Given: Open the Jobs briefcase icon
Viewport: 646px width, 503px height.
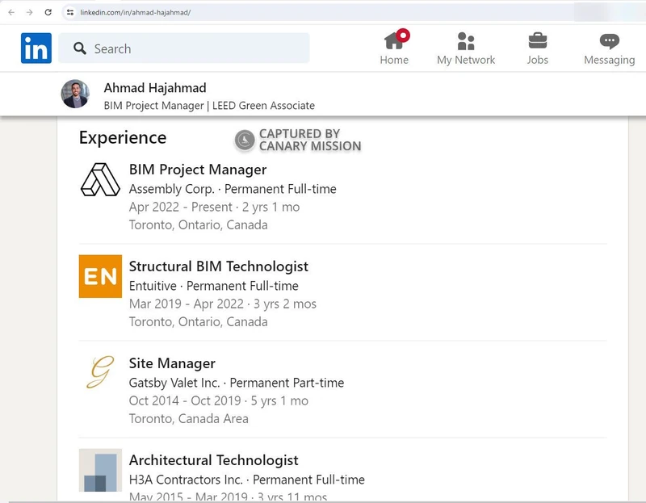Looking at the screenshot, I should pyautogui.click(x=538, y=41).
